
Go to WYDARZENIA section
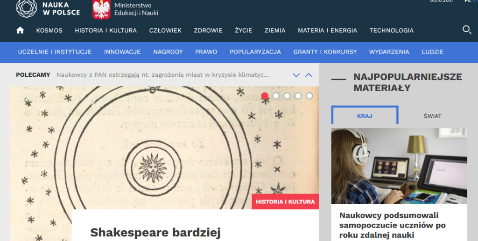click(389, 52)
